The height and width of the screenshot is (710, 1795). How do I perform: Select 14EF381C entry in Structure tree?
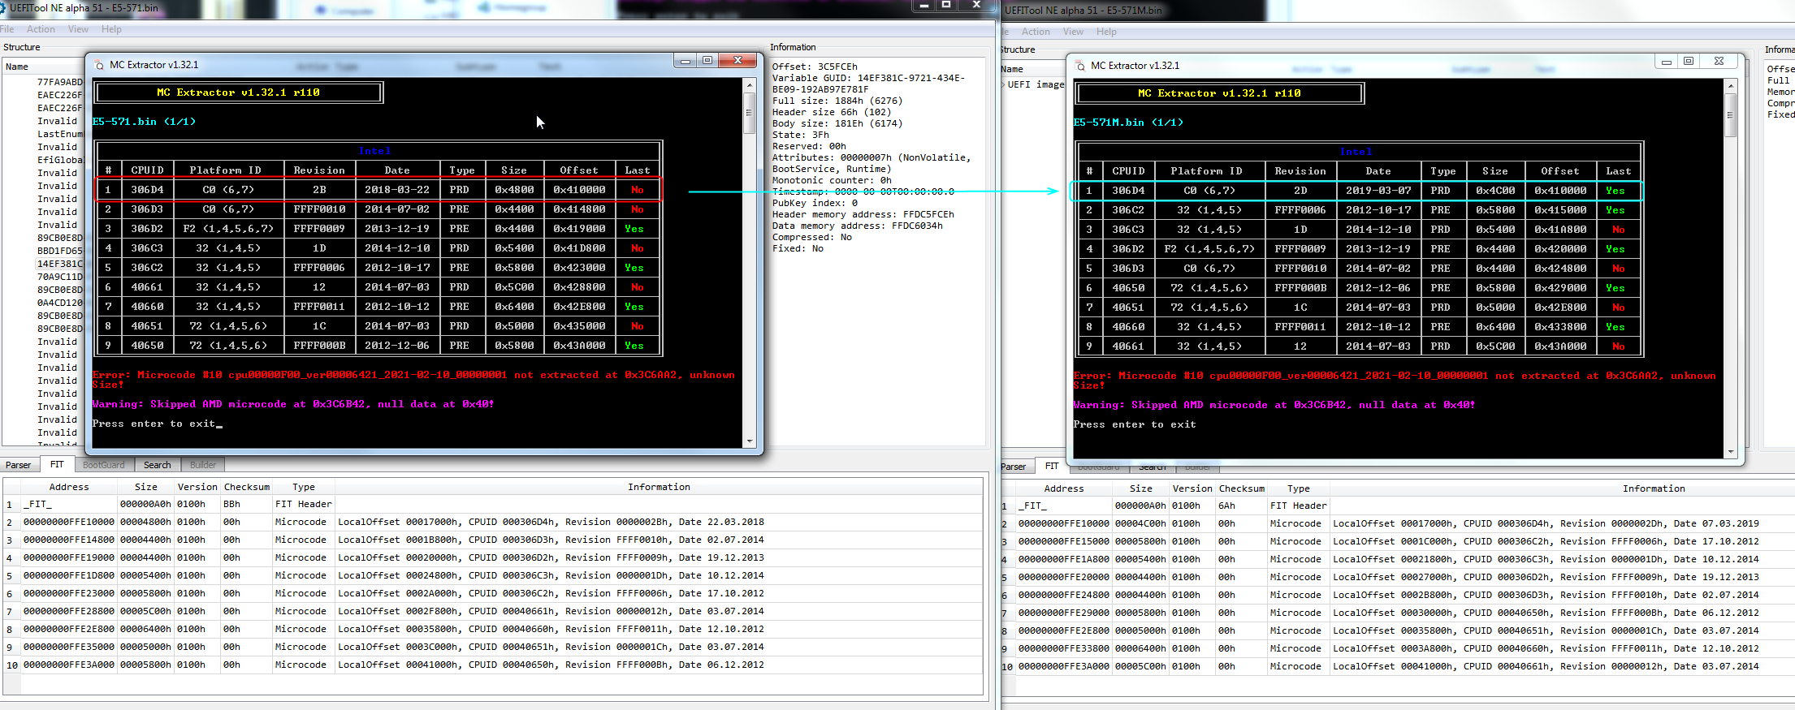click(x=60, y=264)
